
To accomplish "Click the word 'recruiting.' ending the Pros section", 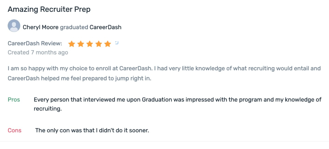I will coord(48,109).
